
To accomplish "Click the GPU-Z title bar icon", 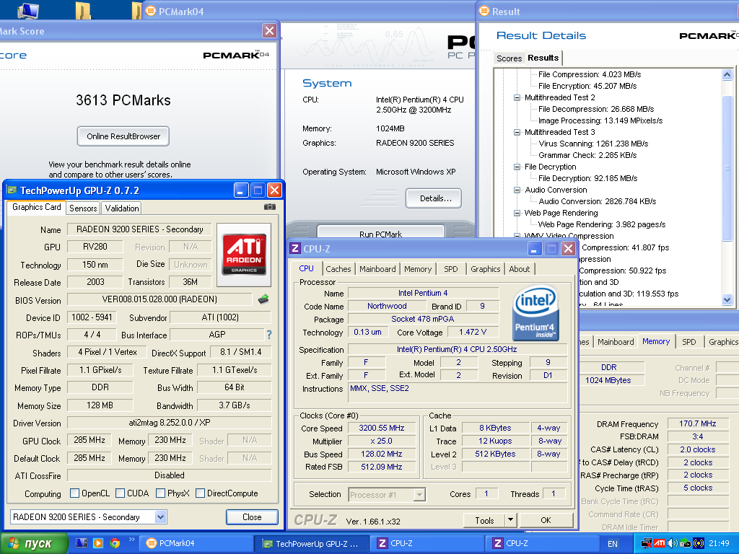I will pos(12,190).
